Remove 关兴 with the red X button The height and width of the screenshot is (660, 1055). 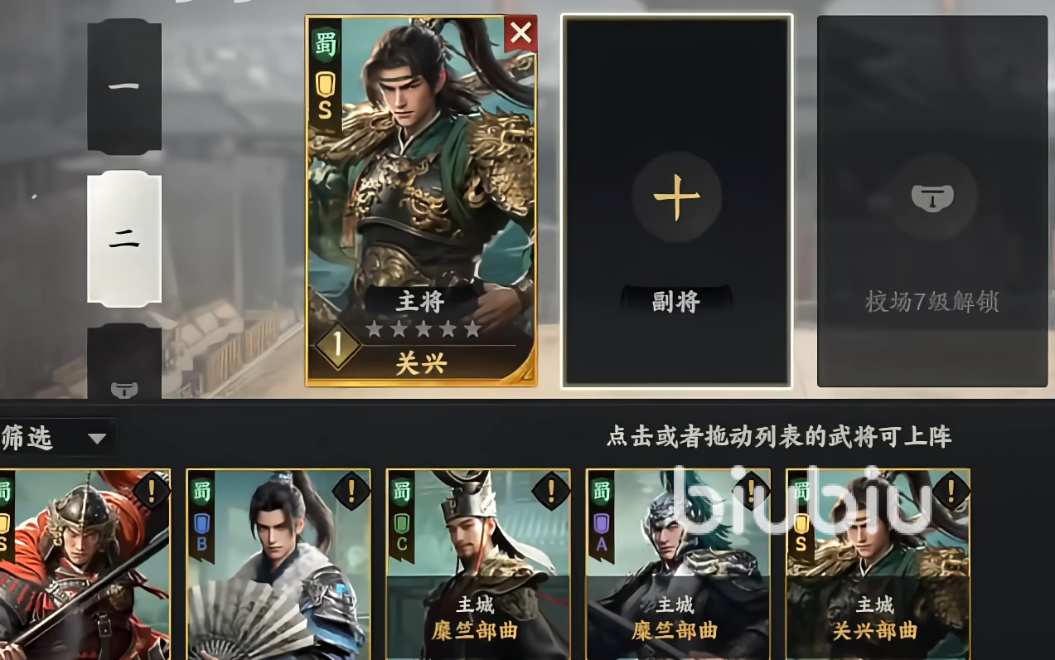(520, 34)
